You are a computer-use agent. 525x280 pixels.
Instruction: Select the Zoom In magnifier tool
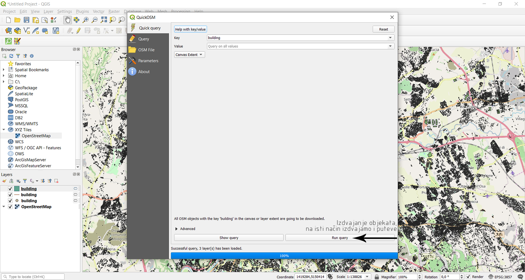pyautogui.click(x=86, y=20)
